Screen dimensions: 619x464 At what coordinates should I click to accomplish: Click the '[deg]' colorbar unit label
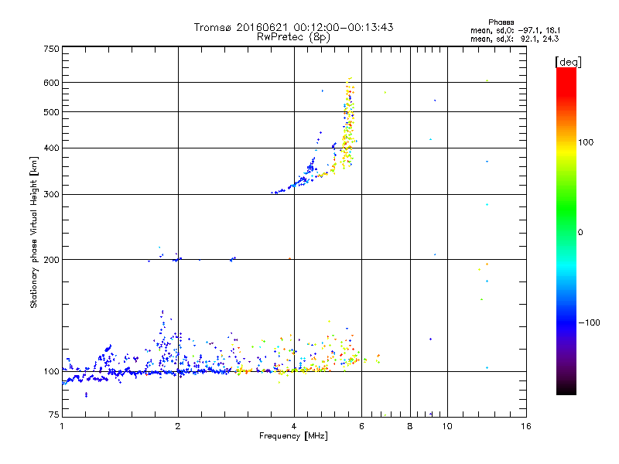(x=569, y=62)
